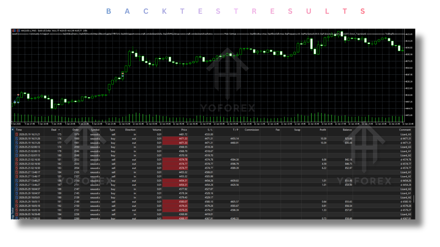440x247 pixels.
Task: Close the Strategy Tester panel with the X
Action: click(13, 130)
